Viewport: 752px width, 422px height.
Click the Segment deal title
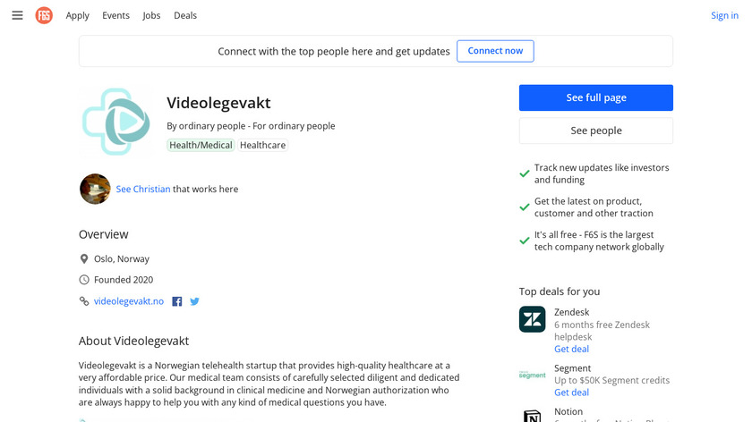pos(573,368)
